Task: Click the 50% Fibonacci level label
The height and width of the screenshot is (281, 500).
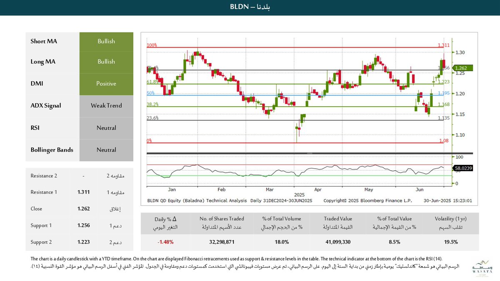Action: click(151, 93)
